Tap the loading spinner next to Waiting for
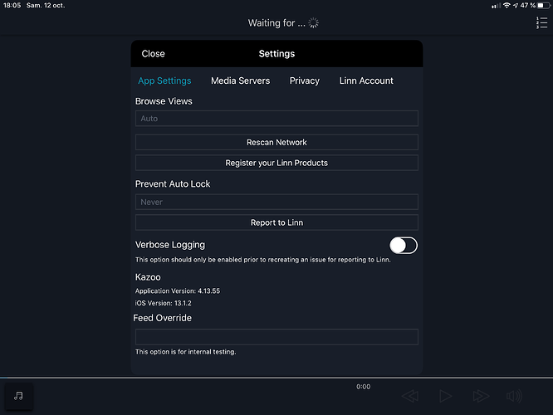This screenshot has width=553, height=415. pos(313,23)
